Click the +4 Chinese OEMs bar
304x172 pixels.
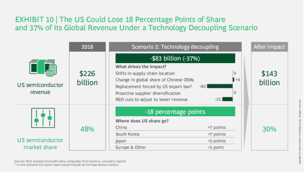point(233,79)
